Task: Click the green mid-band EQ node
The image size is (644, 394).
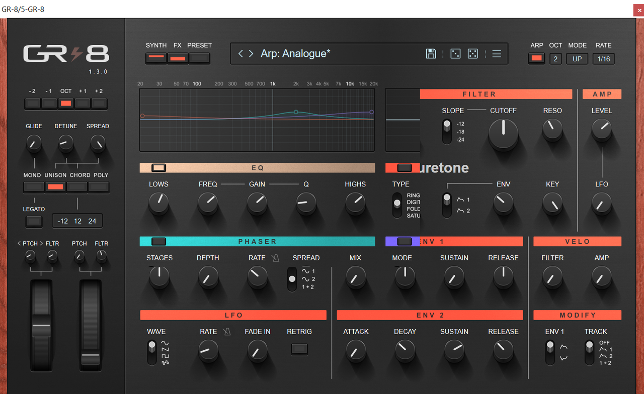Action: [296, 112]
